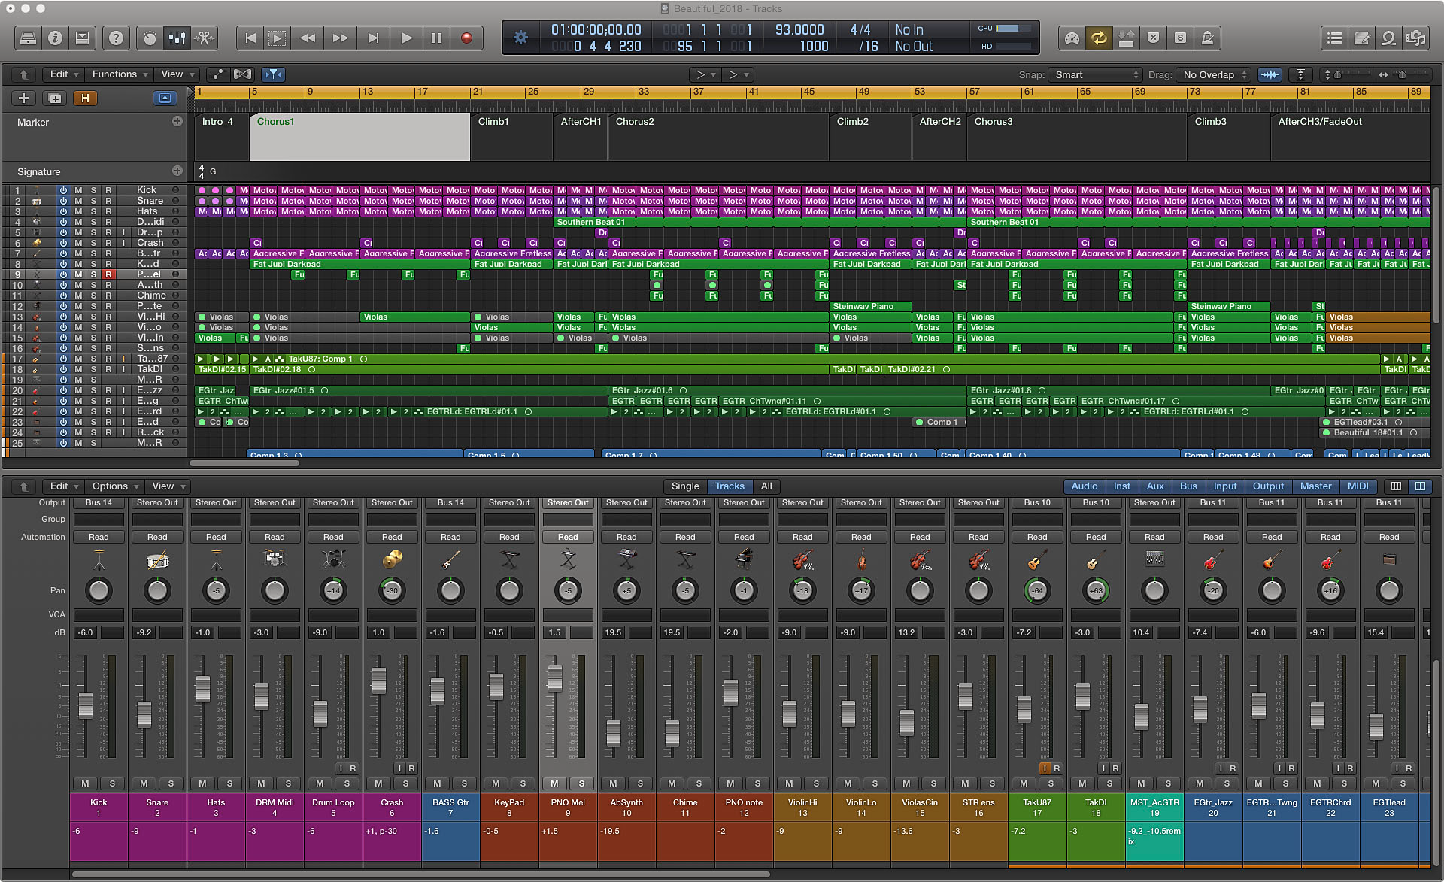Open Smart Controls knob icon
The image size is (1444, 882).
point(150,38)
